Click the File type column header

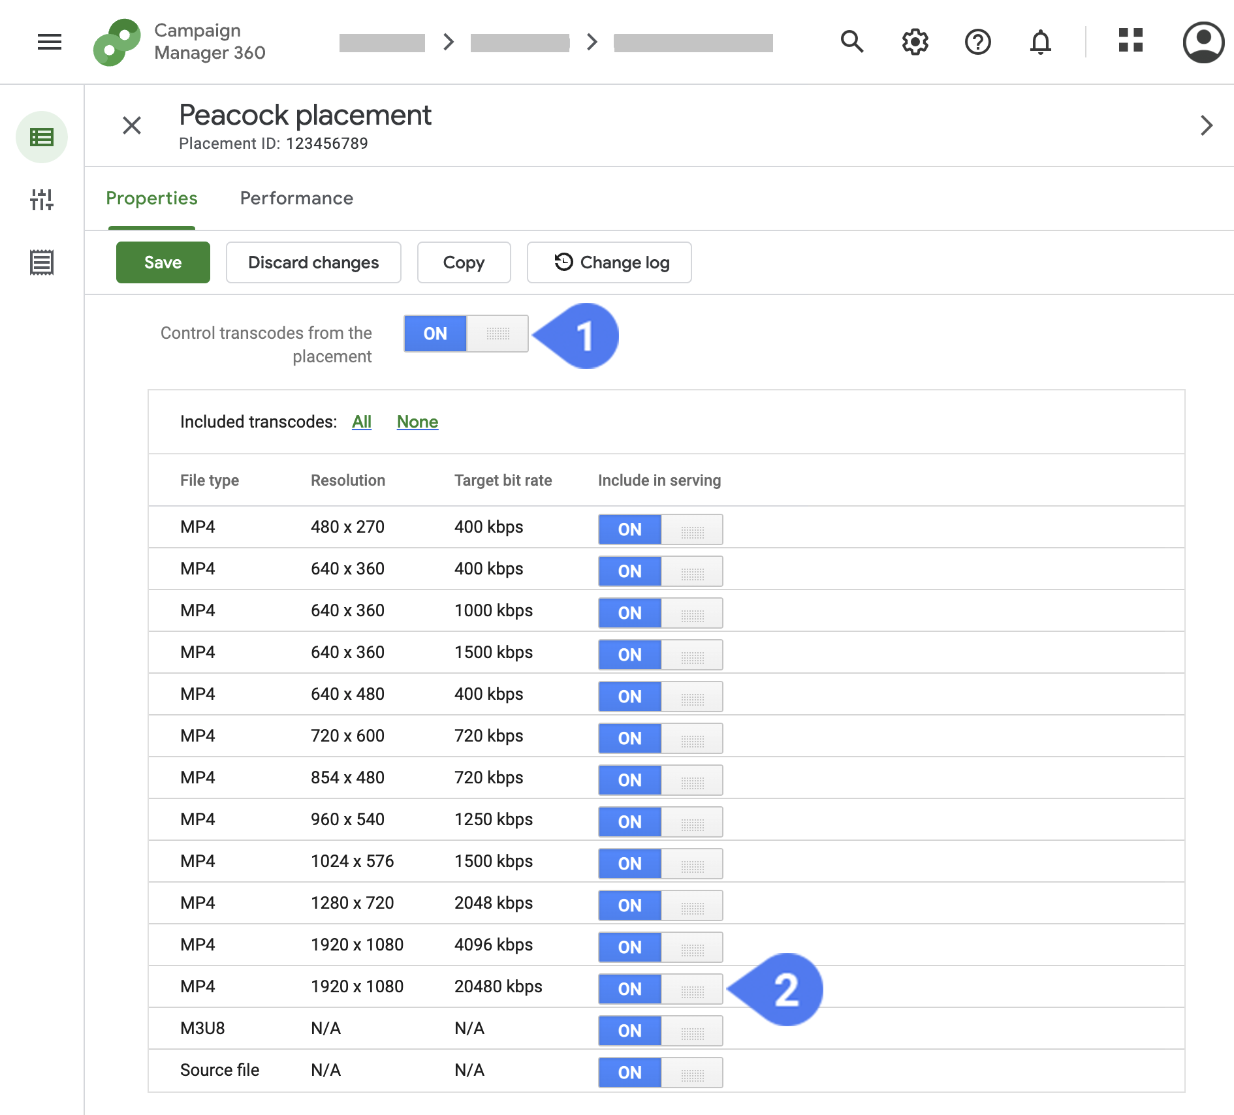pyautogui.click(x=210, y=480)
